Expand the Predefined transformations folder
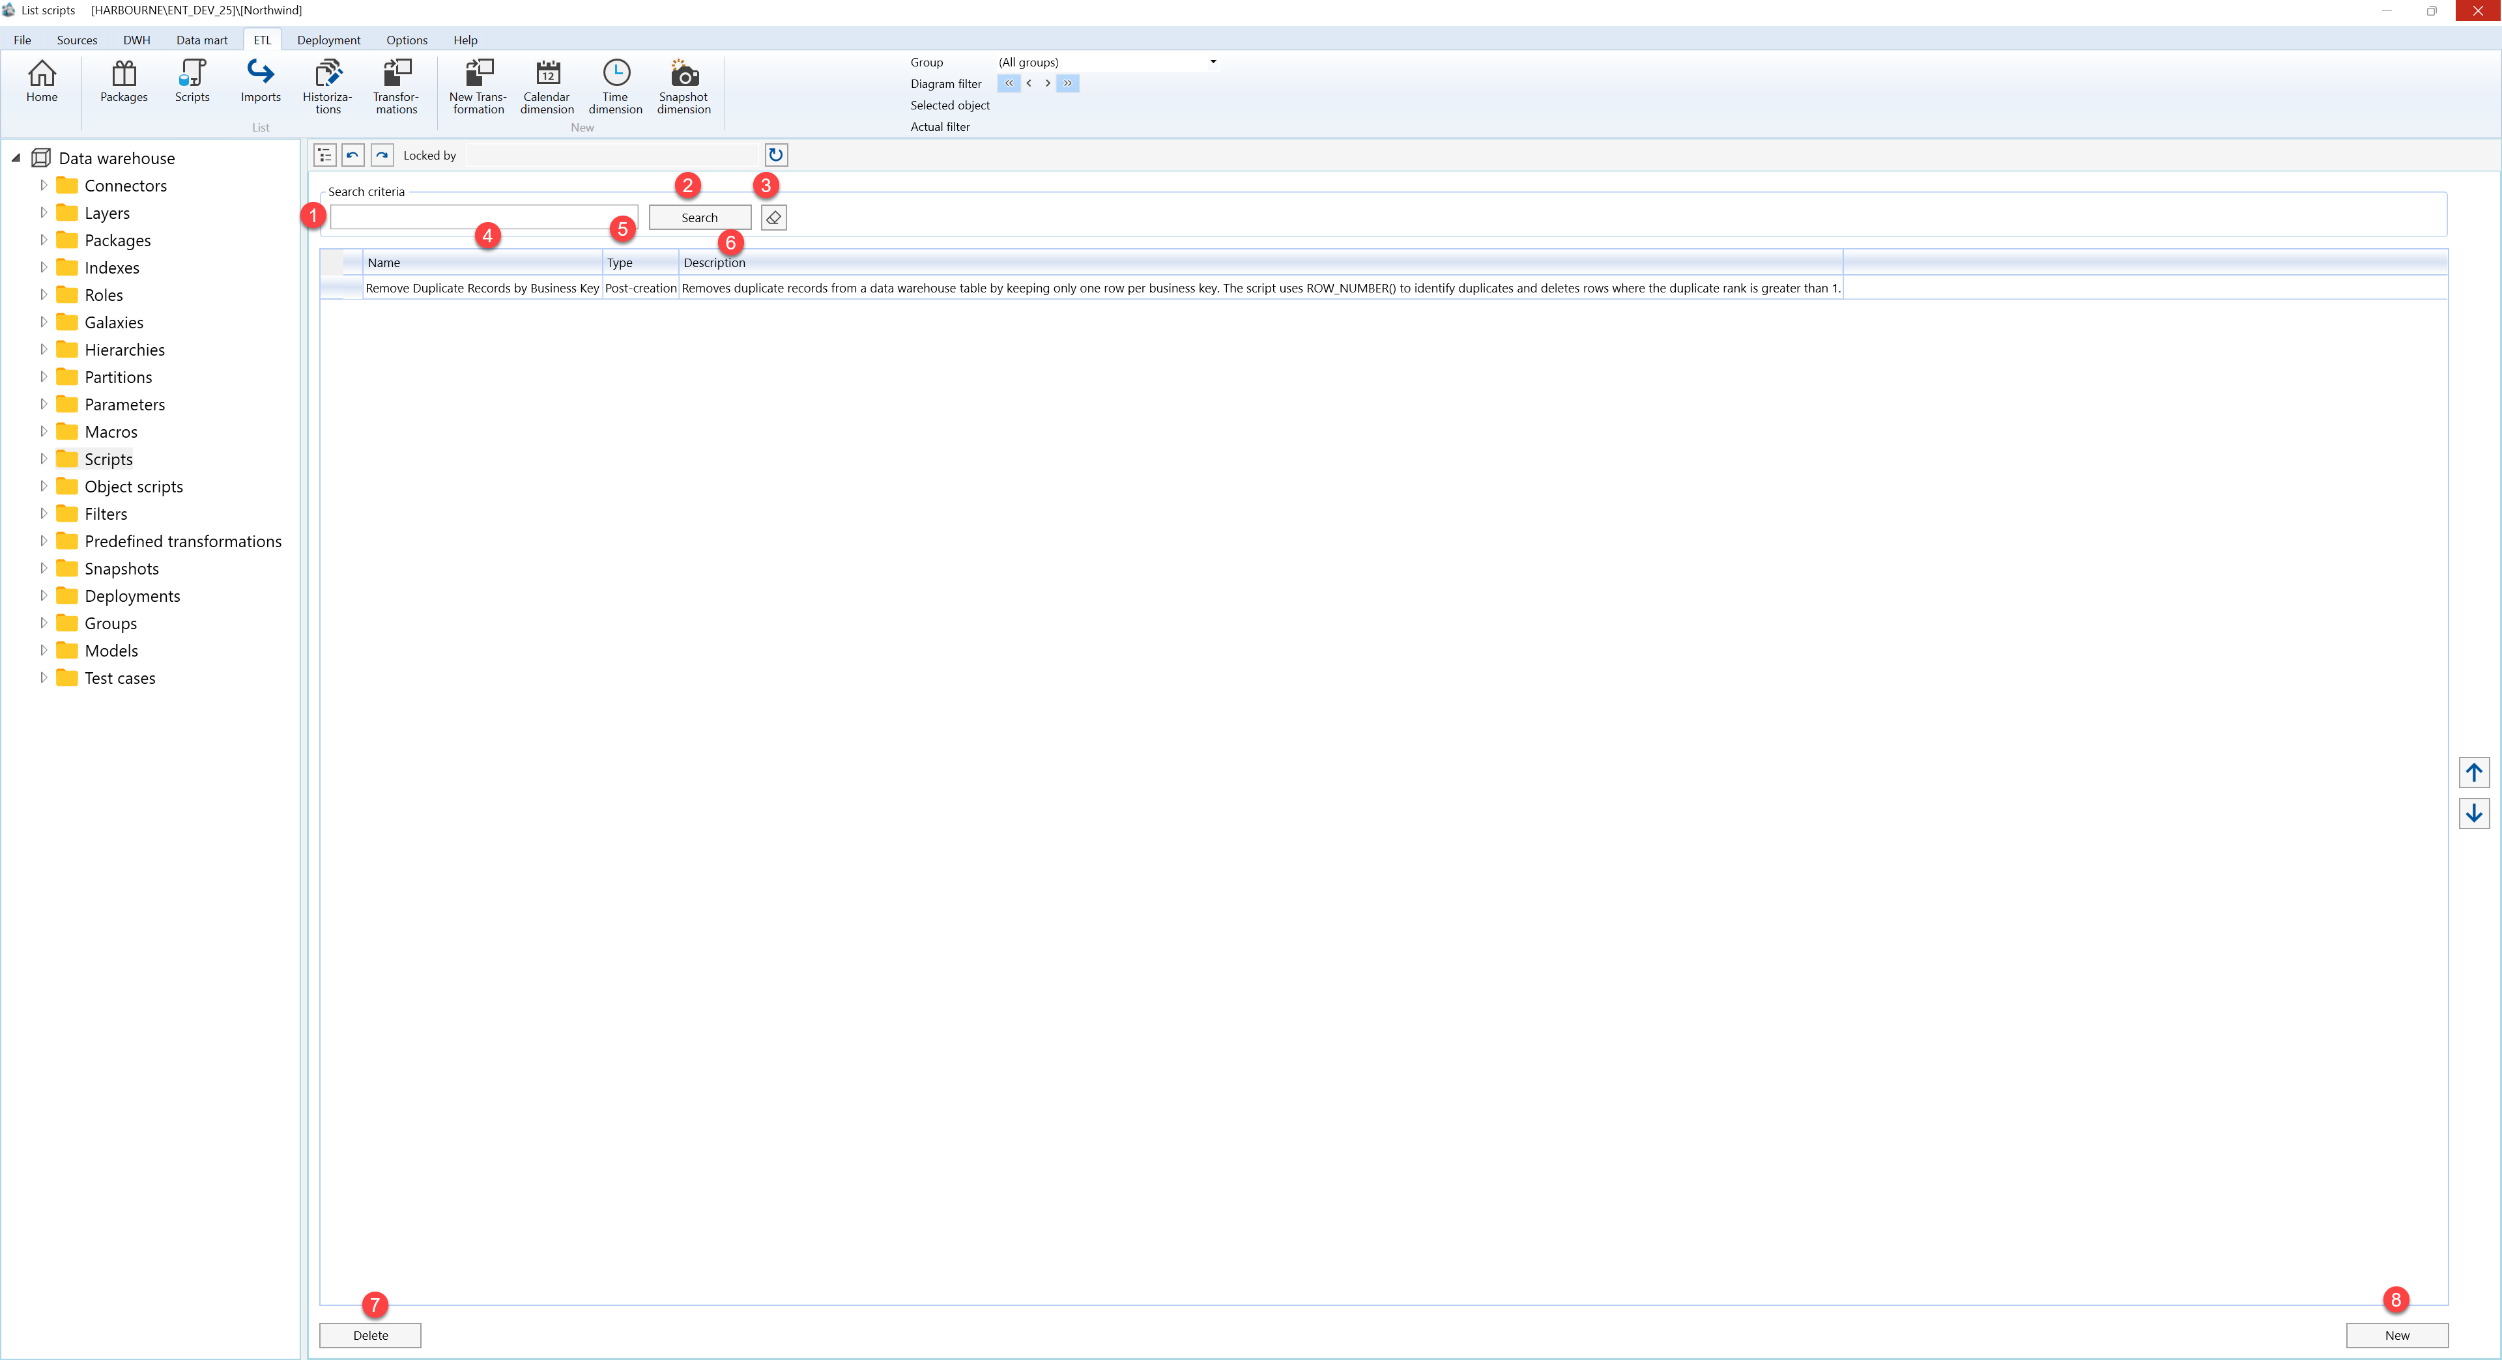The image size is (2502, 1360). click(x=43, y=541)
